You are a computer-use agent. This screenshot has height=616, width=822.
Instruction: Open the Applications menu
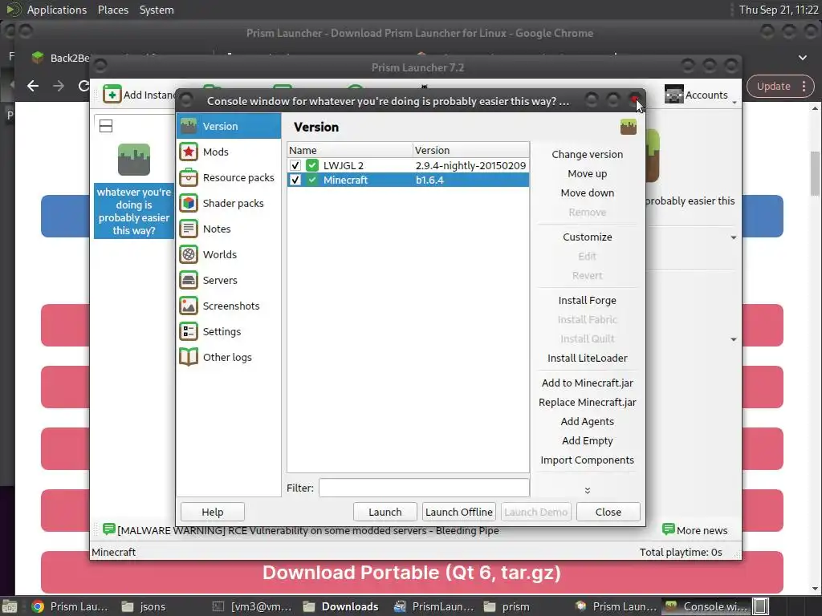(x=57, y=10)
